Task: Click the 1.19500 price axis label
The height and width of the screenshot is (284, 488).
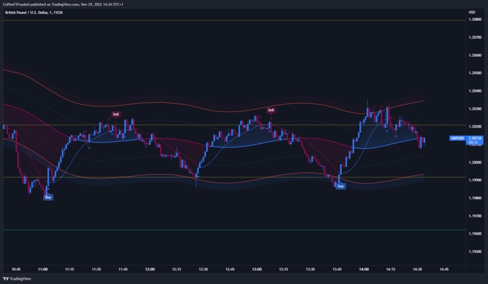Action: 475,252
